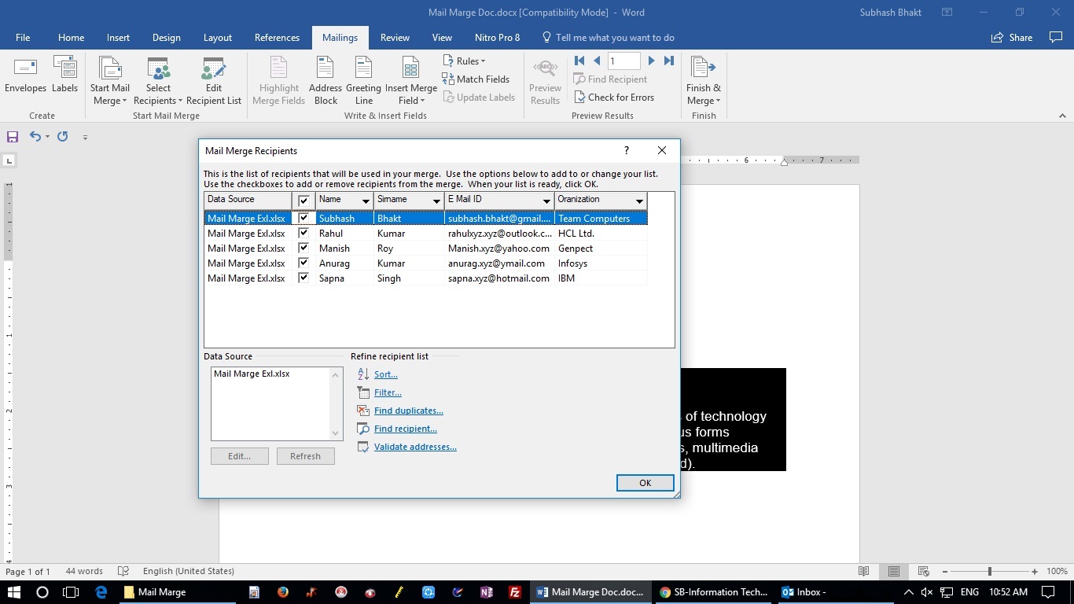Toggle the select-all checkbox in the header

point(303,201)
